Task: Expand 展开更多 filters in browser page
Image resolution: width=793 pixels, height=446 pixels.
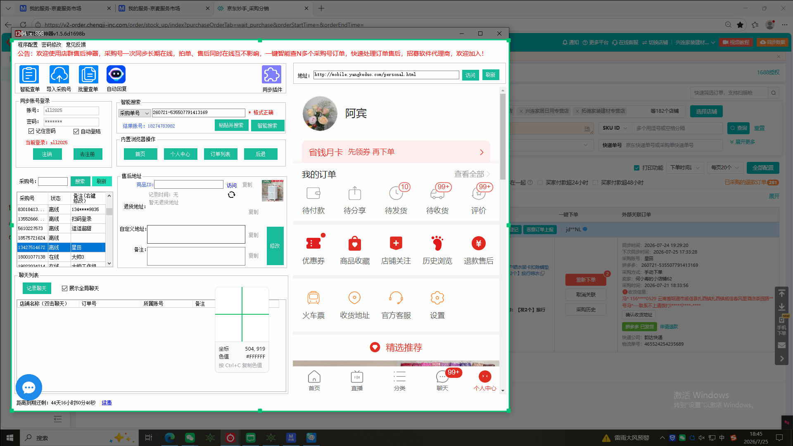Action: (742, 142)
